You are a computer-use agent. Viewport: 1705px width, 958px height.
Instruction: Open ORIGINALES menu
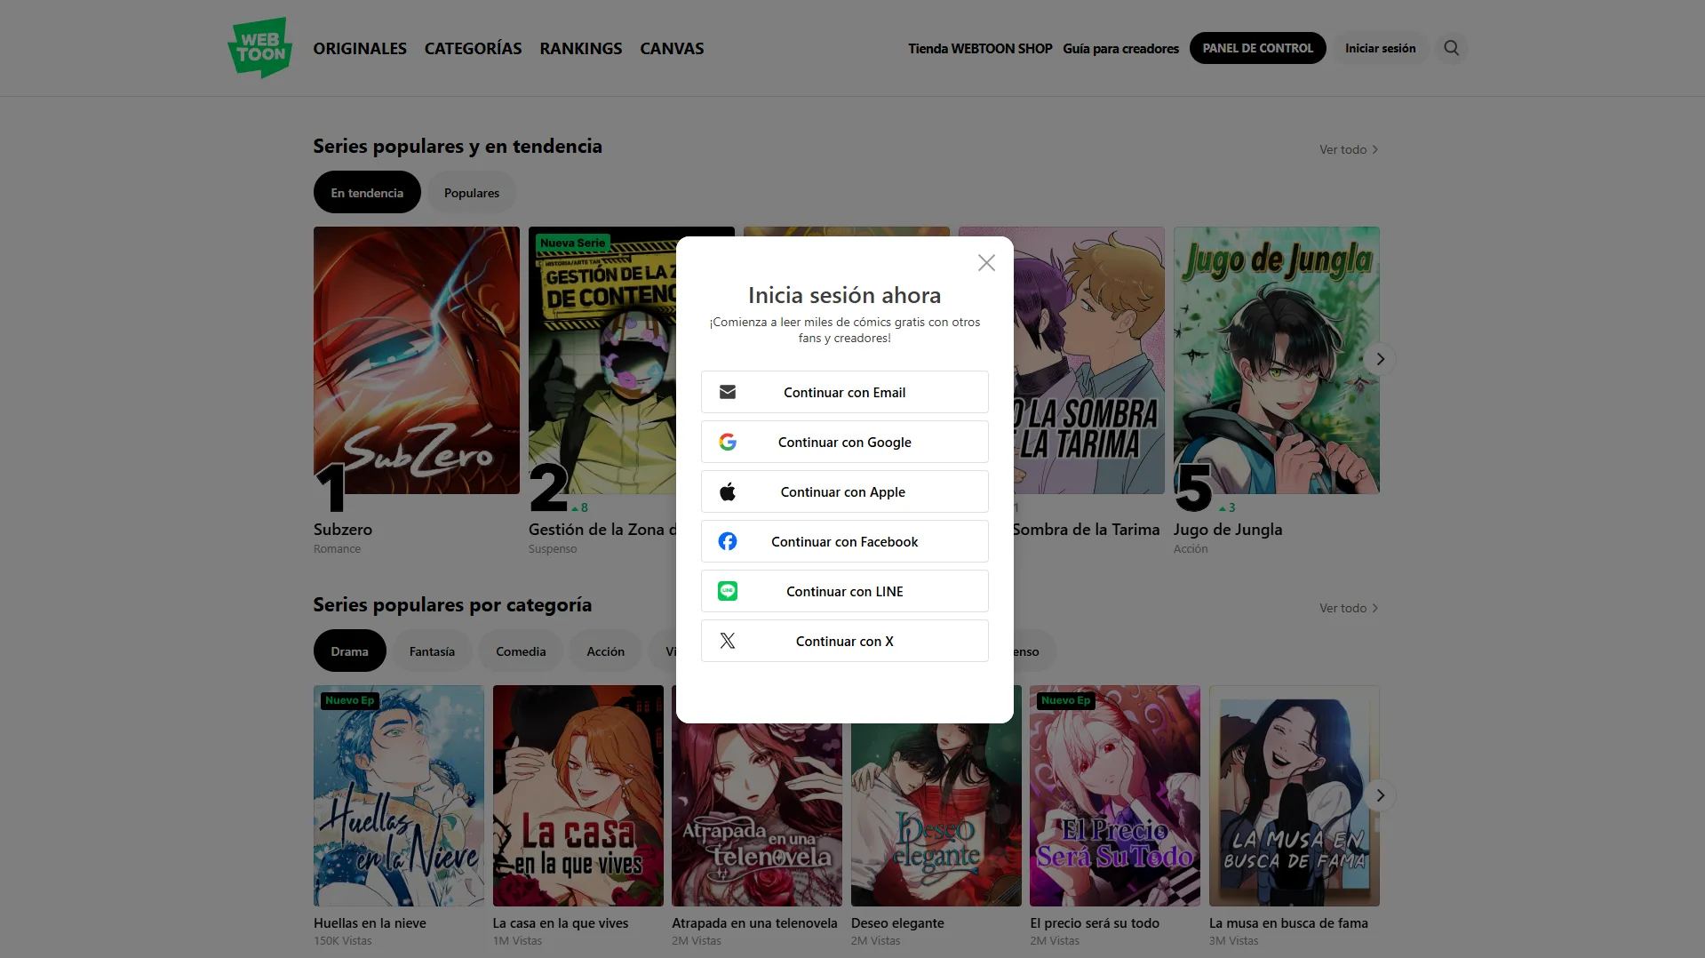coord(360,49)
